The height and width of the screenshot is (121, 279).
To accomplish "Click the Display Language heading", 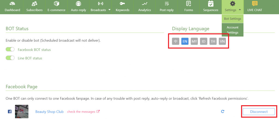I will click(190, 29).
